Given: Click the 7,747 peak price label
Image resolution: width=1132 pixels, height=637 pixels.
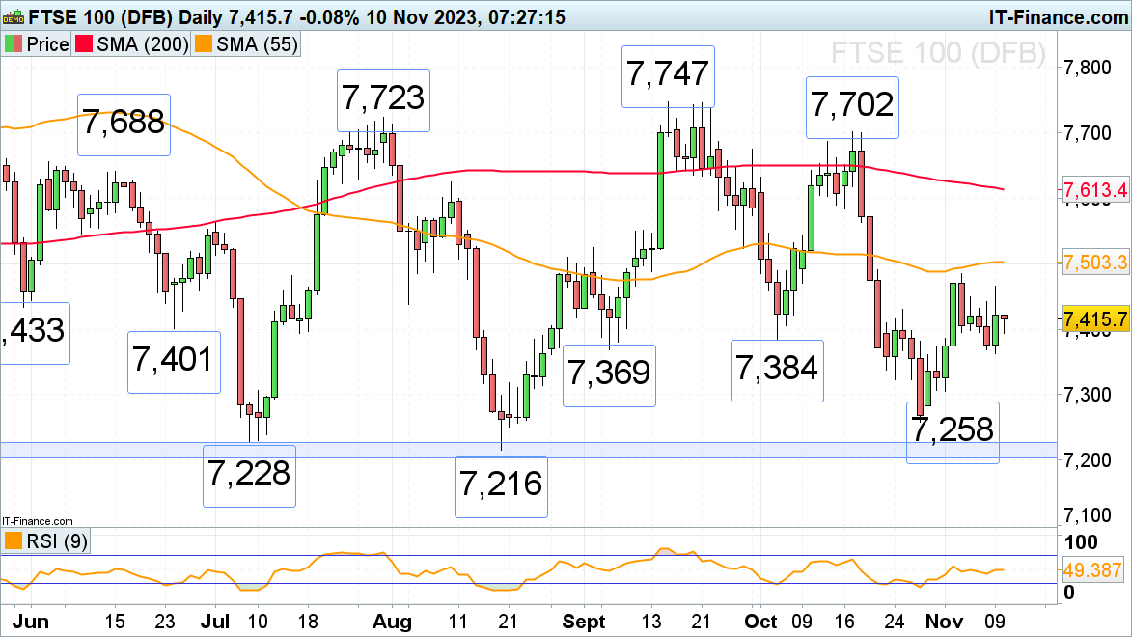Looking at the screenshot, I should tap(669, 76).
